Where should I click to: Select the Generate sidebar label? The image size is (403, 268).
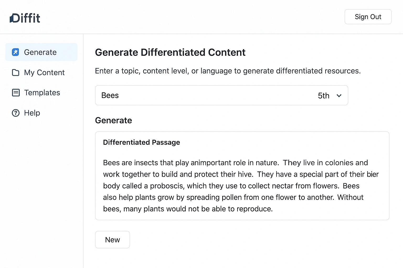click(40, 52)
